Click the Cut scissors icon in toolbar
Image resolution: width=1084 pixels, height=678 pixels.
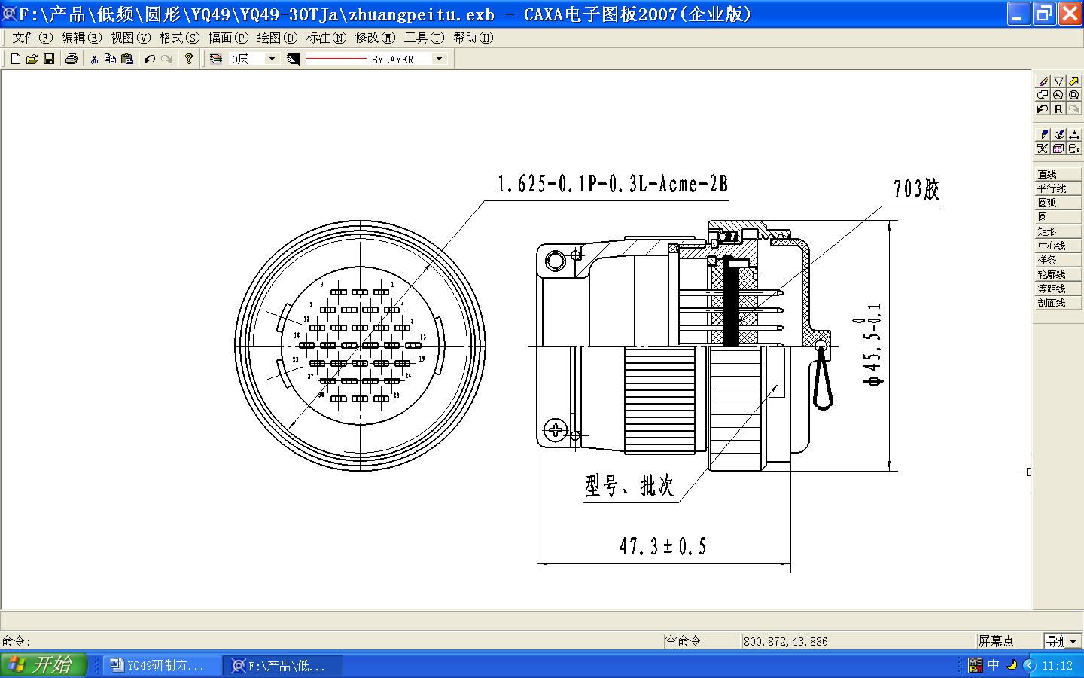(94, 59)
